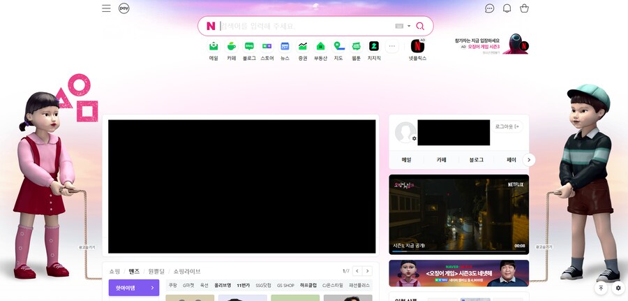
Task: Open the 하프클럽 shop link
Action: [x=308, y=286]
